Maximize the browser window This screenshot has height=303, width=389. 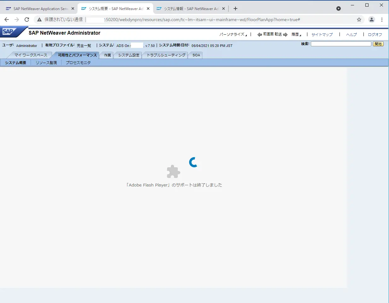coord(367,5)
